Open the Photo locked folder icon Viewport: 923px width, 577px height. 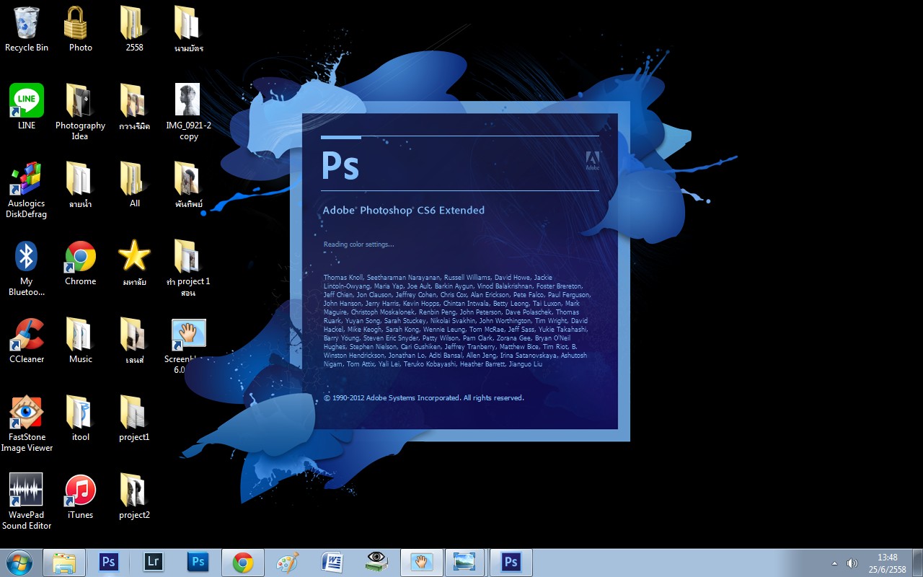(80, 29)
